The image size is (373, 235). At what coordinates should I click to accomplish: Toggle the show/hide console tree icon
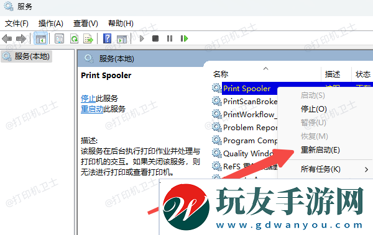pyautogui.click(x=41, y=38)
